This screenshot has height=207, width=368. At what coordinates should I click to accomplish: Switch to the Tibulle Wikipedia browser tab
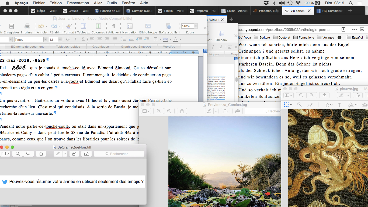[171, 11]
